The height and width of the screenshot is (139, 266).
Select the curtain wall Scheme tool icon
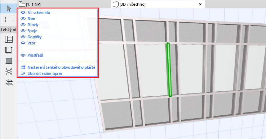9,39
